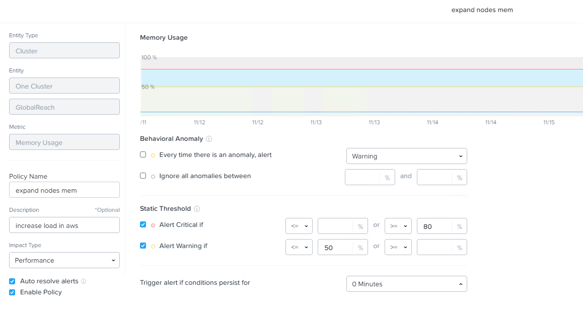Open Auto resolve alerts info icon

84,281
